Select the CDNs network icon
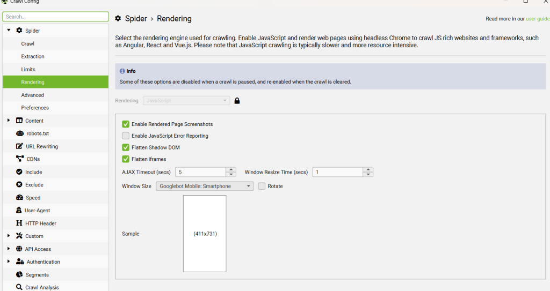Image resolution: width=550 pixels, height=291 pixels. coord(20,159)
